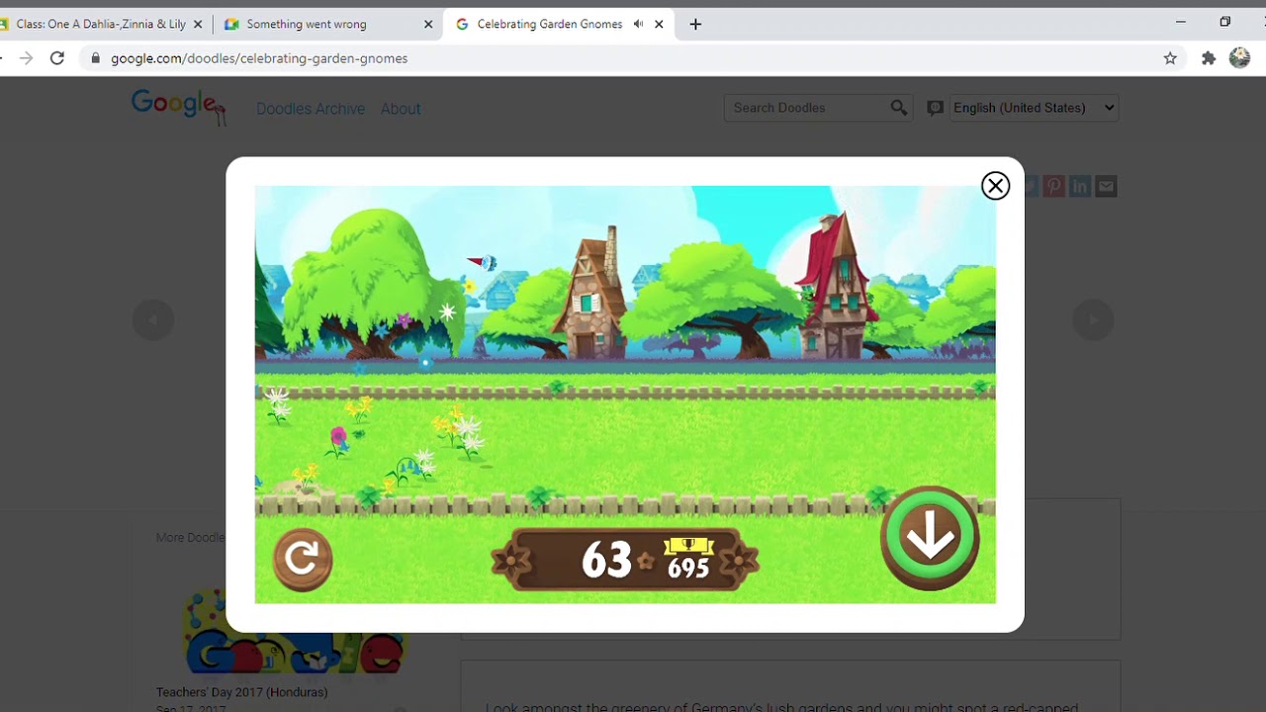This screenshot has height=712, width=1266.
Task: Bookmark this page with star icon
Action: pos(1170,58)
